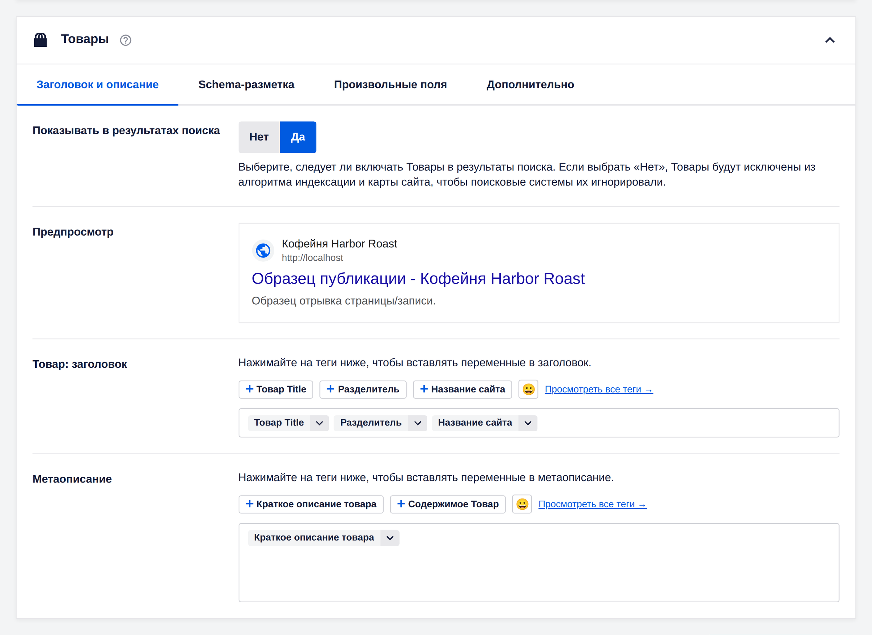This screenshot has height=635, width=872.
Task: Expand the Товар Title tag dropdown arrow
Action: pyautogui.click(x=319, y=423)
